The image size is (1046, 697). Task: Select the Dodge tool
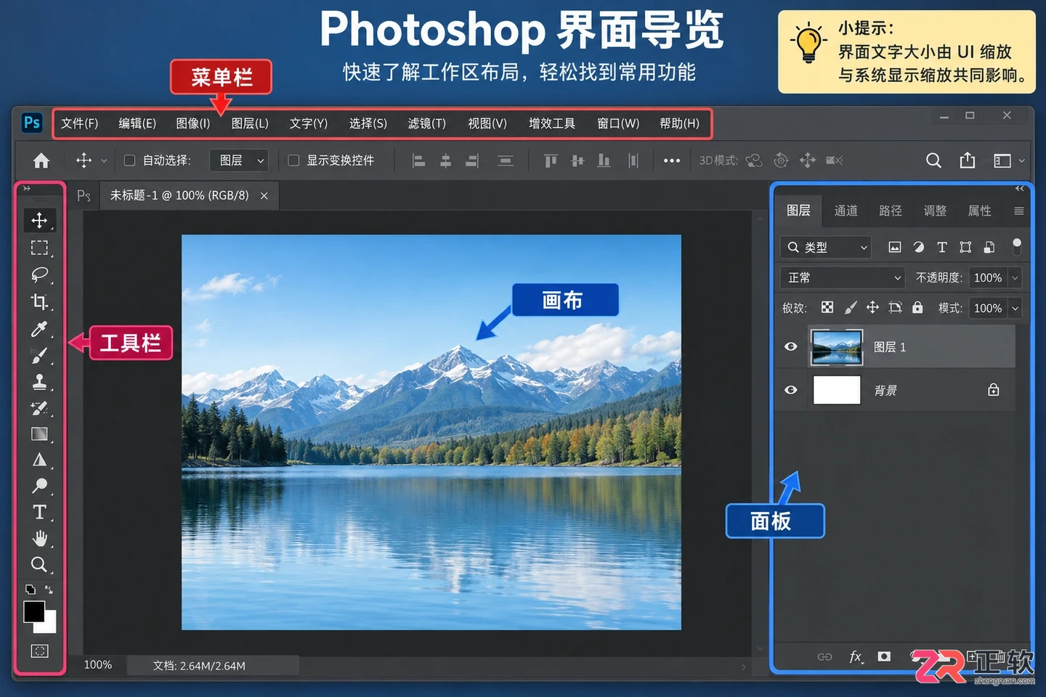39,486
